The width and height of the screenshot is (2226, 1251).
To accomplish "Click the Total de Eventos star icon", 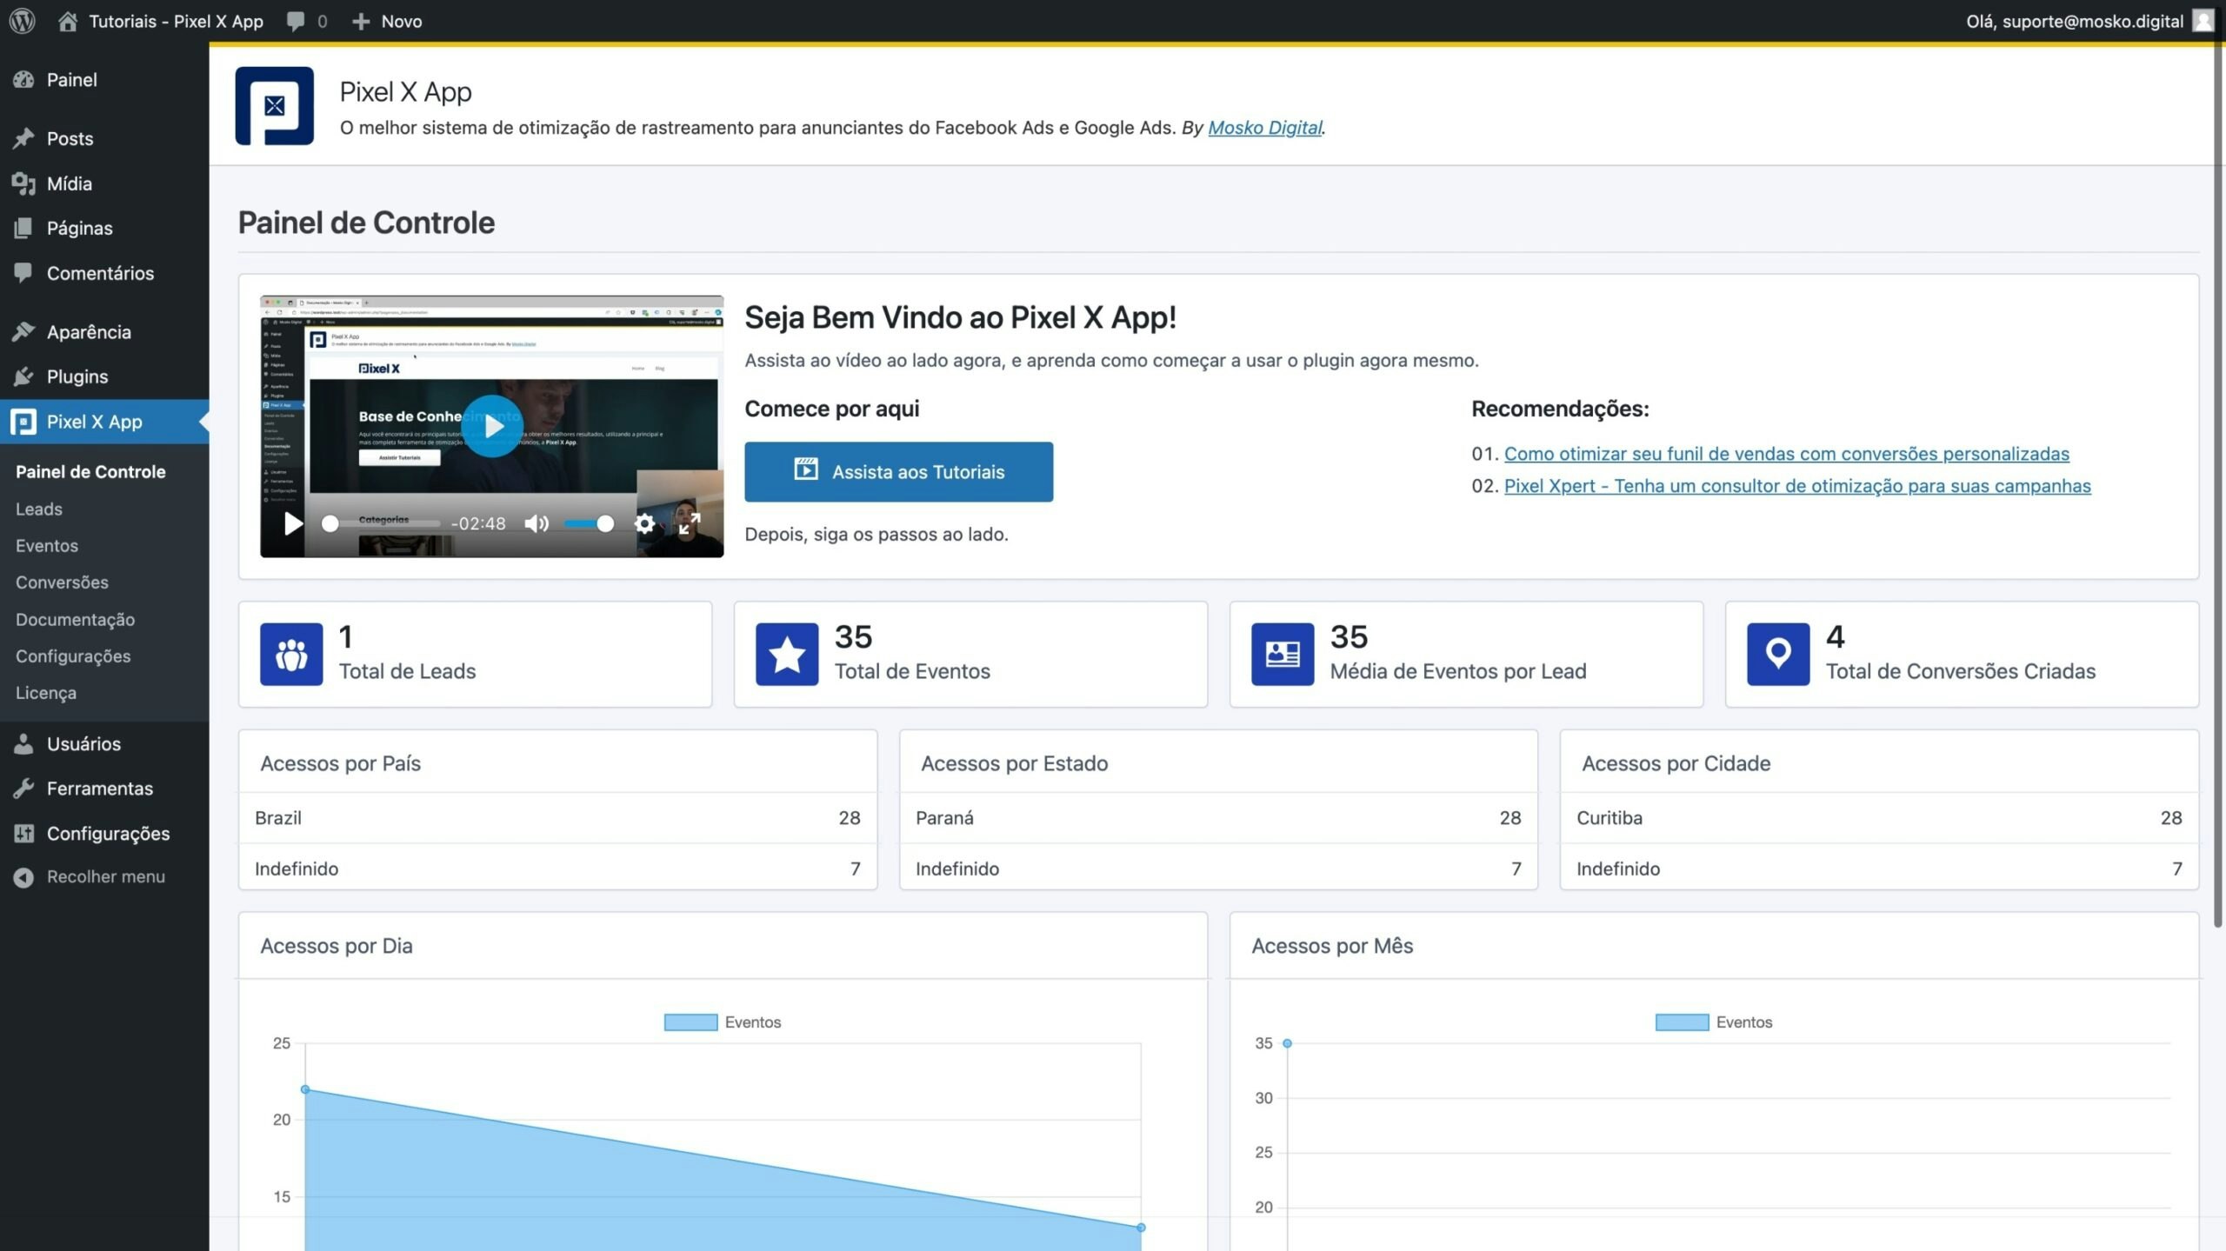I will 787,654.
